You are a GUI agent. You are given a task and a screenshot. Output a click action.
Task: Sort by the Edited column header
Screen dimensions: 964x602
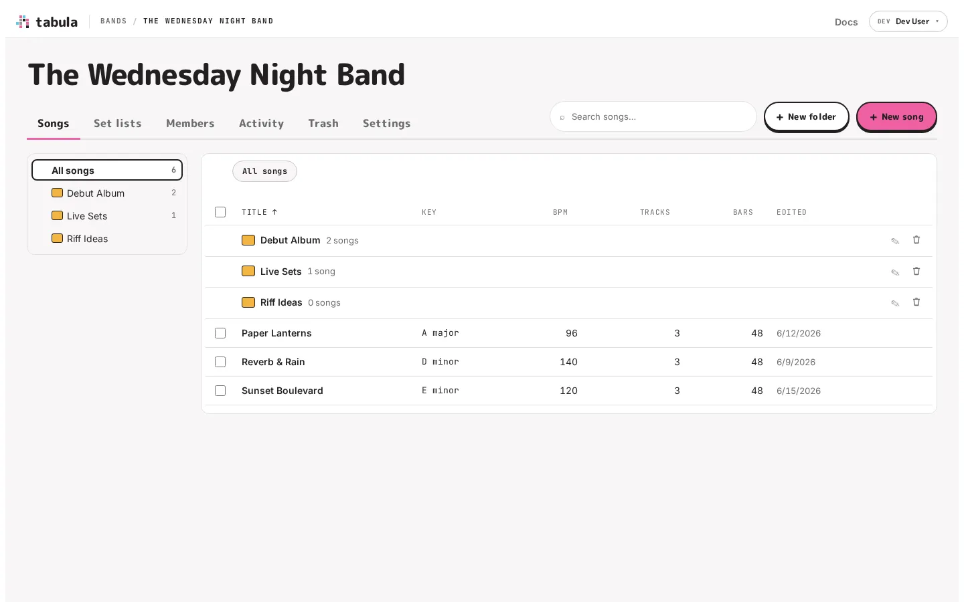pos(791,212)
